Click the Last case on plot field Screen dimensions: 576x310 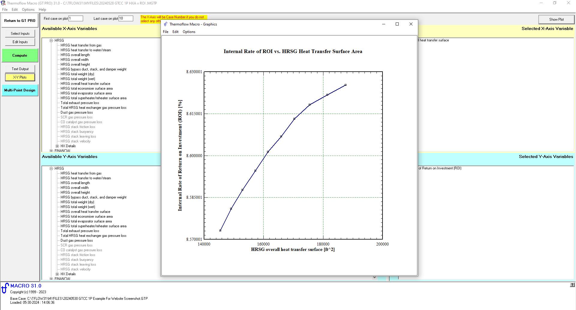126,19
